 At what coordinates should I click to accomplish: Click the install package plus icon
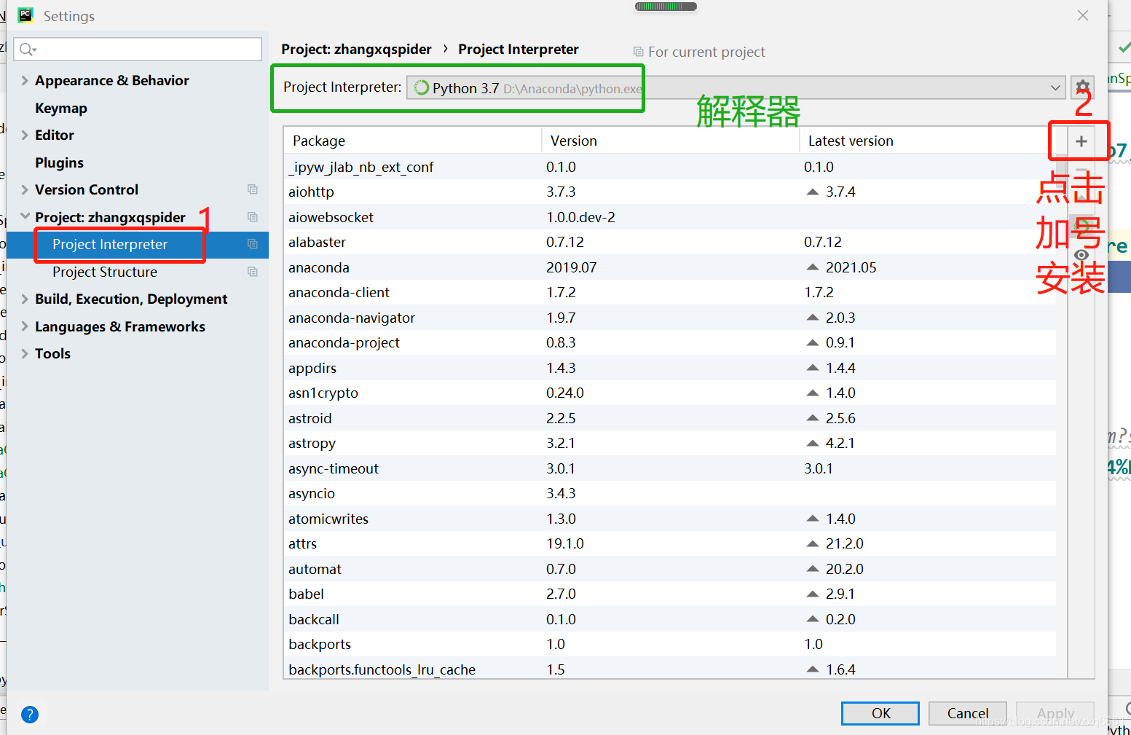point(1081,141)
